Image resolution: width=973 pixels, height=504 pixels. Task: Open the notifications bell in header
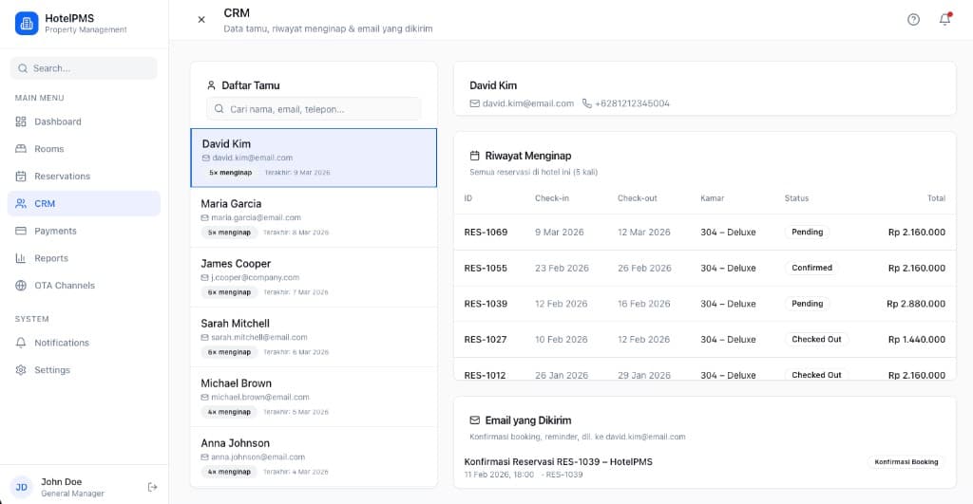(944, 19)
